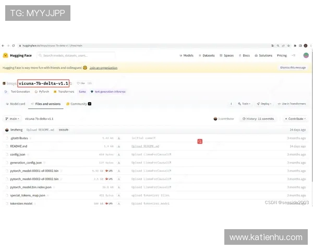The height and width of the screenshot is (250, 313).
Task: Download generation_config.json via download icon
Action: (x=119, y=162)
